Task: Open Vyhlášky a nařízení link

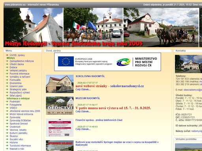Action: 20,77
